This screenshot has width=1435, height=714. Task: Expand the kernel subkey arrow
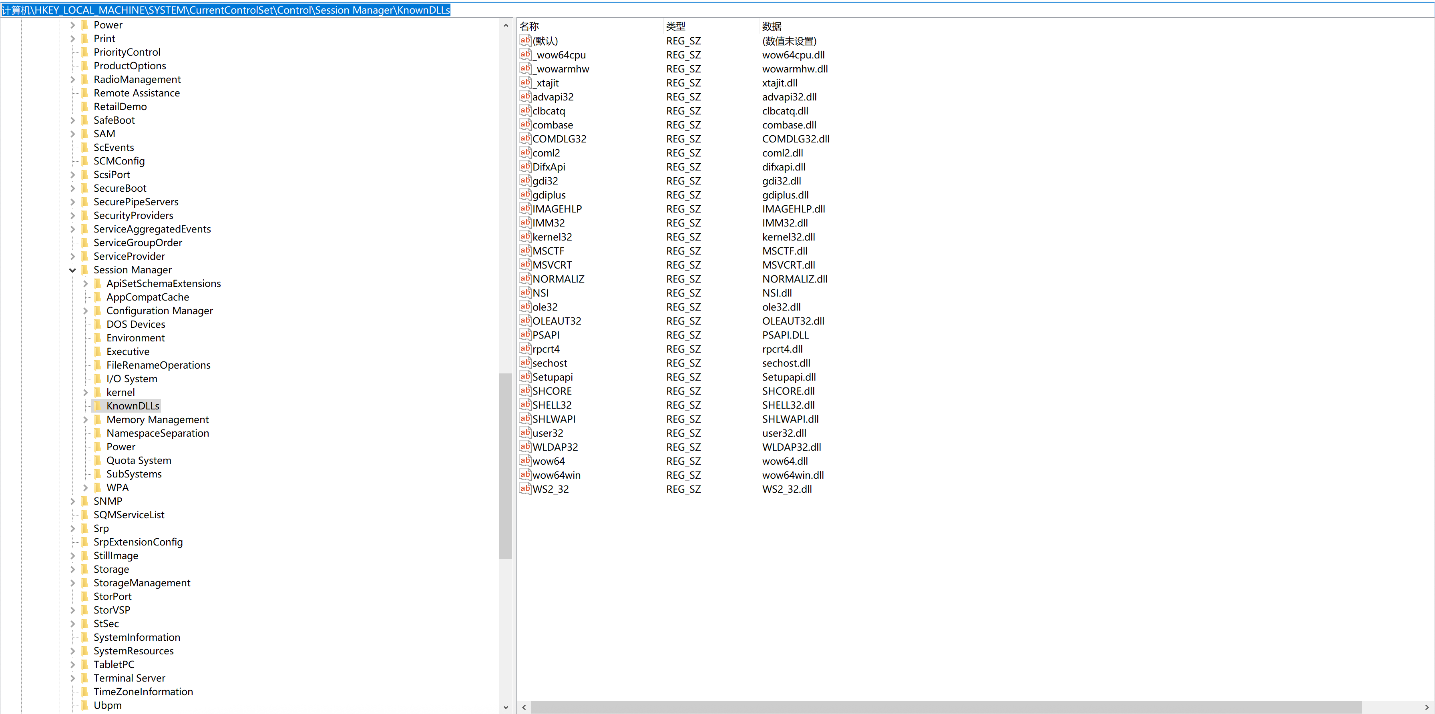click(x=86, y=392)
